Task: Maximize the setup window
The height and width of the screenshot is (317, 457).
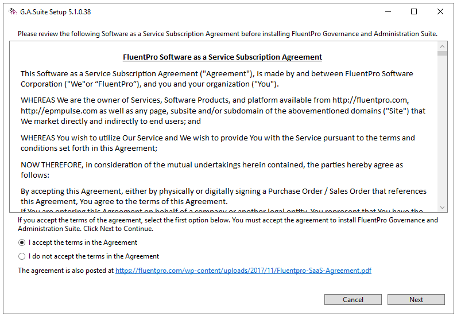Action: click(414, 11)
